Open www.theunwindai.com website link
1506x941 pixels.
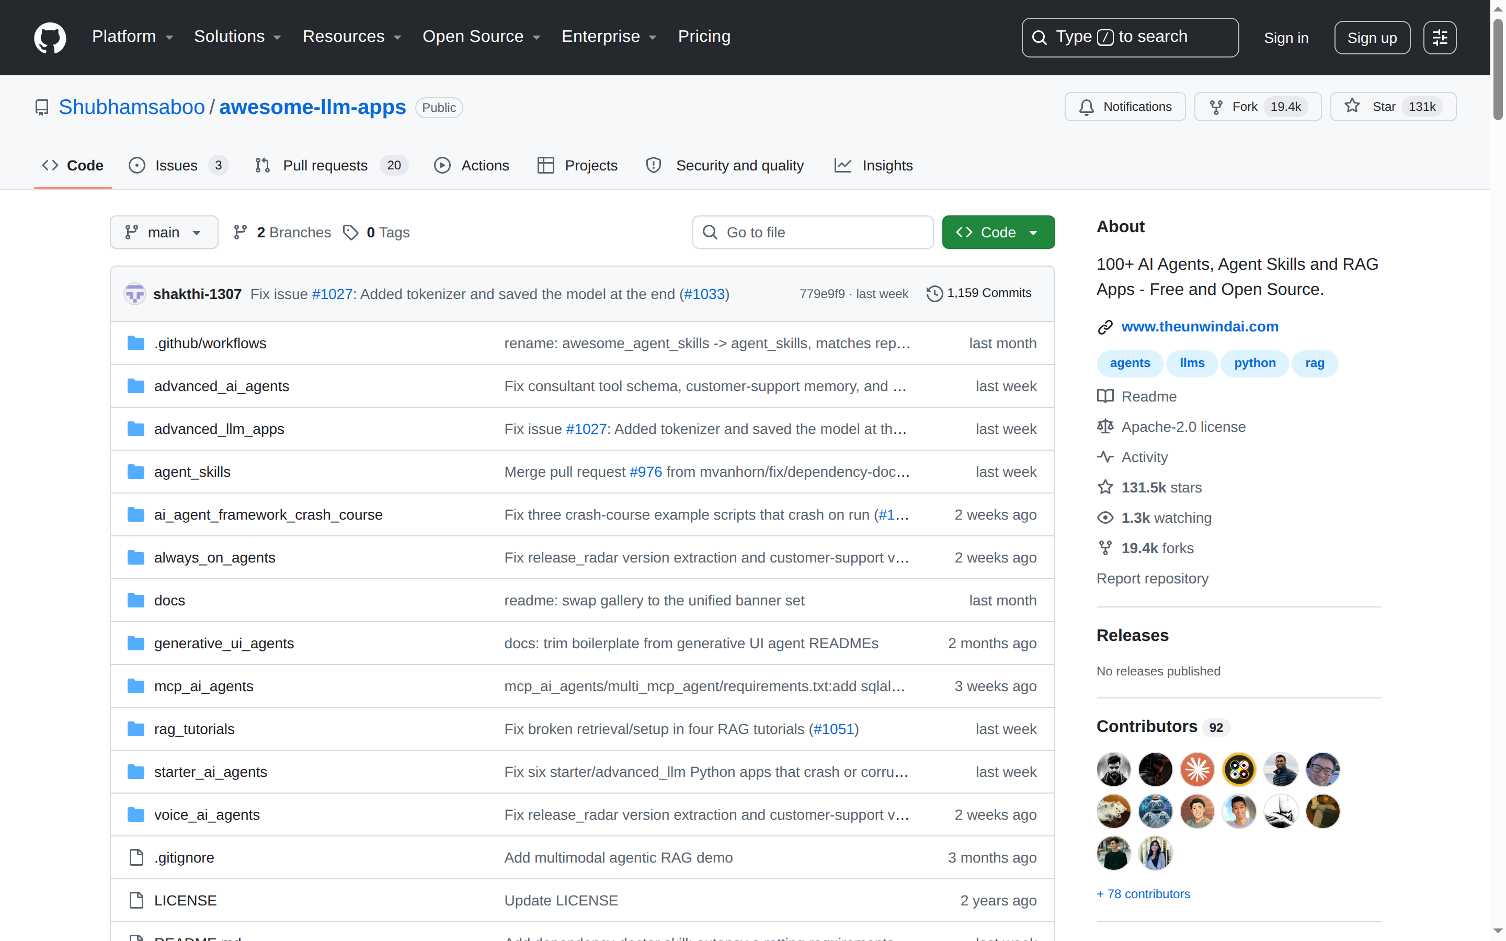(x=1199, y=327)
